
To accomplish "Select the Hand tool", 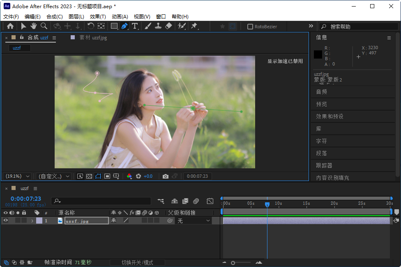I will pos(33,26).
